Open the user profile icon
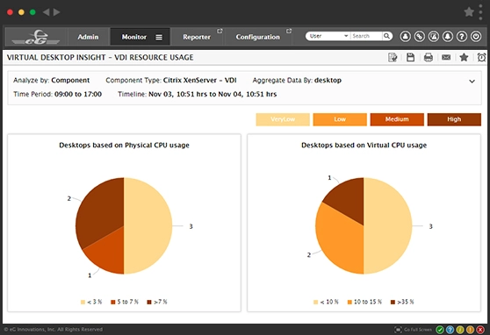Image resolution: width=490 pixels, height=335 pixels. pos(406,37)
